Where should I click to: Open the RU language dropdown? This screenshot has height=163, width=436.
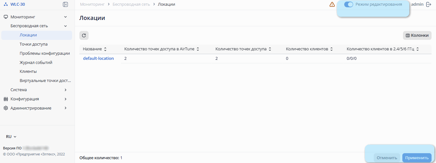(x=11, y=137)
